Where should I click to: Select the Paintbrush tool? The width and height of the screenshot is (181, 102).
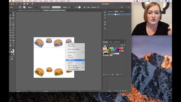[13, 23]
